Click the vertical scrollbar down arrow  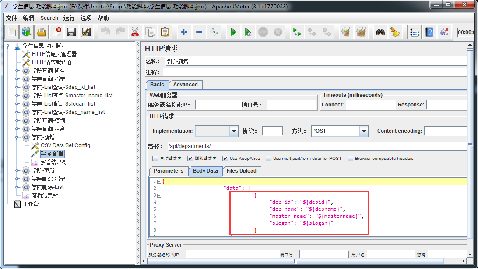click(470, 255)
